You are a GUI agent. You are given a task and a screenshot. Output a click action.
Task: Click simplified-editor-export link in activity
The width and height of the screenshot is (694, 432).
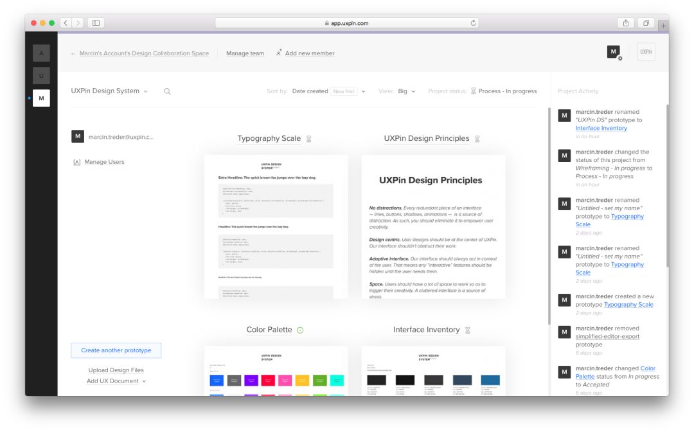coord(607,336)
